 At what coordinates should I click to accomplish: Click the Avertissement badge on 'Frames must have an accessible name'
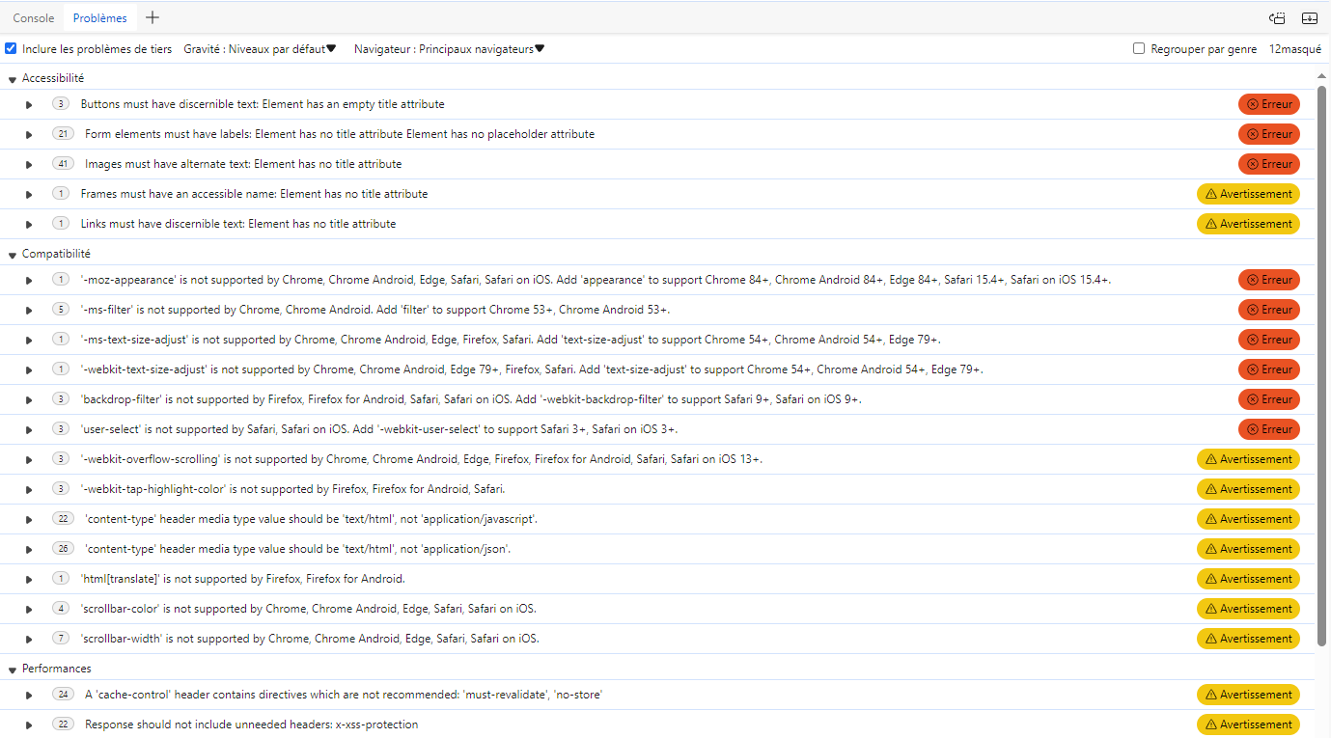point(1249,194)
